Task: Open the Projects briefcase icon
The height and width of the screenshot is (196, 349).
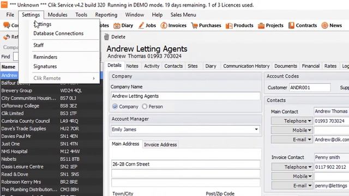Action: pos(261,26)
